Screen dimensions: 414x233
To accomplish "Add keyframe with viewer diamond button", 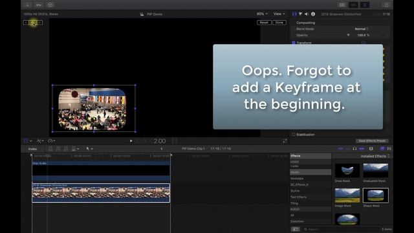I will (x=33, y=23).
